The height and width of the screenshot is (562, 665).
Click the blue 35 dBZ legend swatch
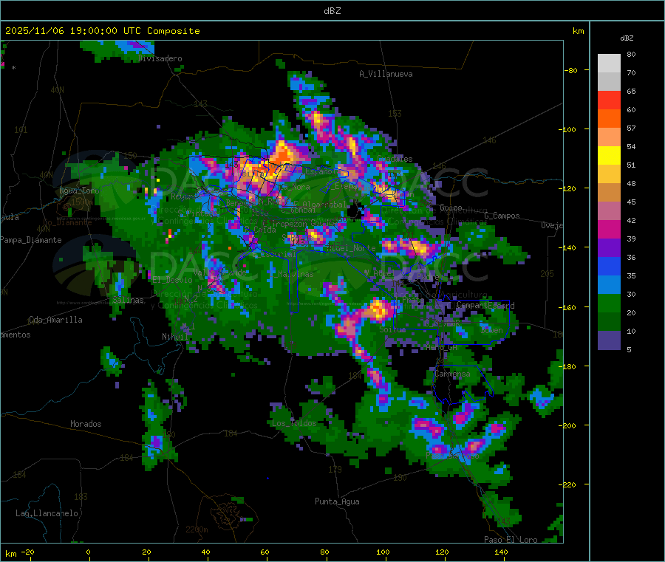pyautogui.click(x=609, y=266)
